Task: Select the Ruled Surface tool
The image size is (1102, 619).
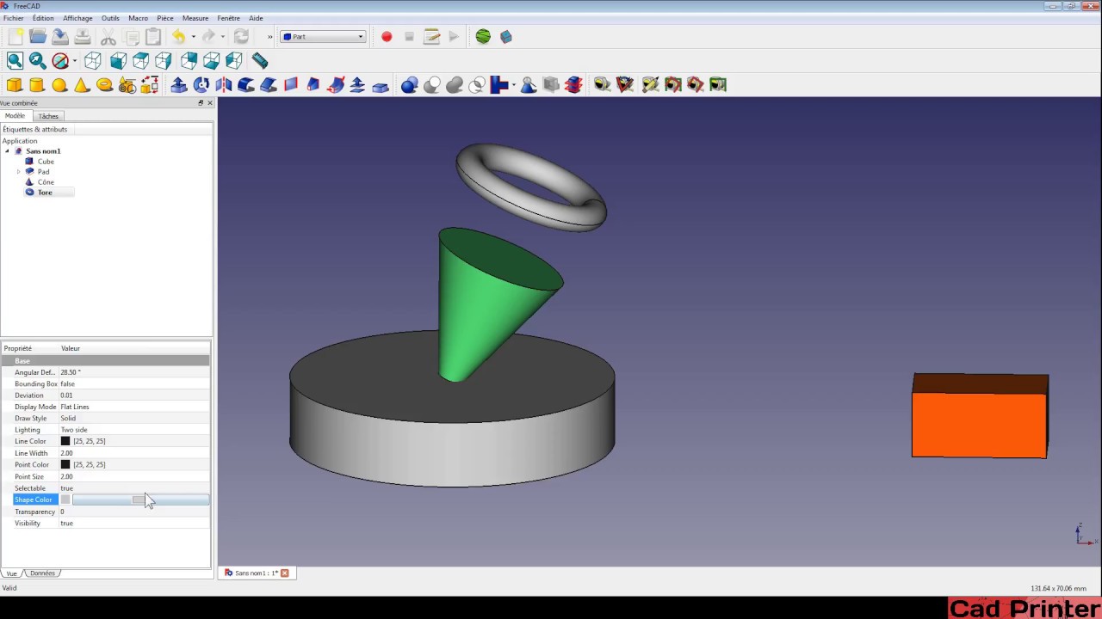Action: (291, 84)
